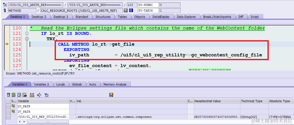The height and width of the screenshot is (125, 294).
Task: Click the orange floppy-disk save icon
Action: coord(111,95)
